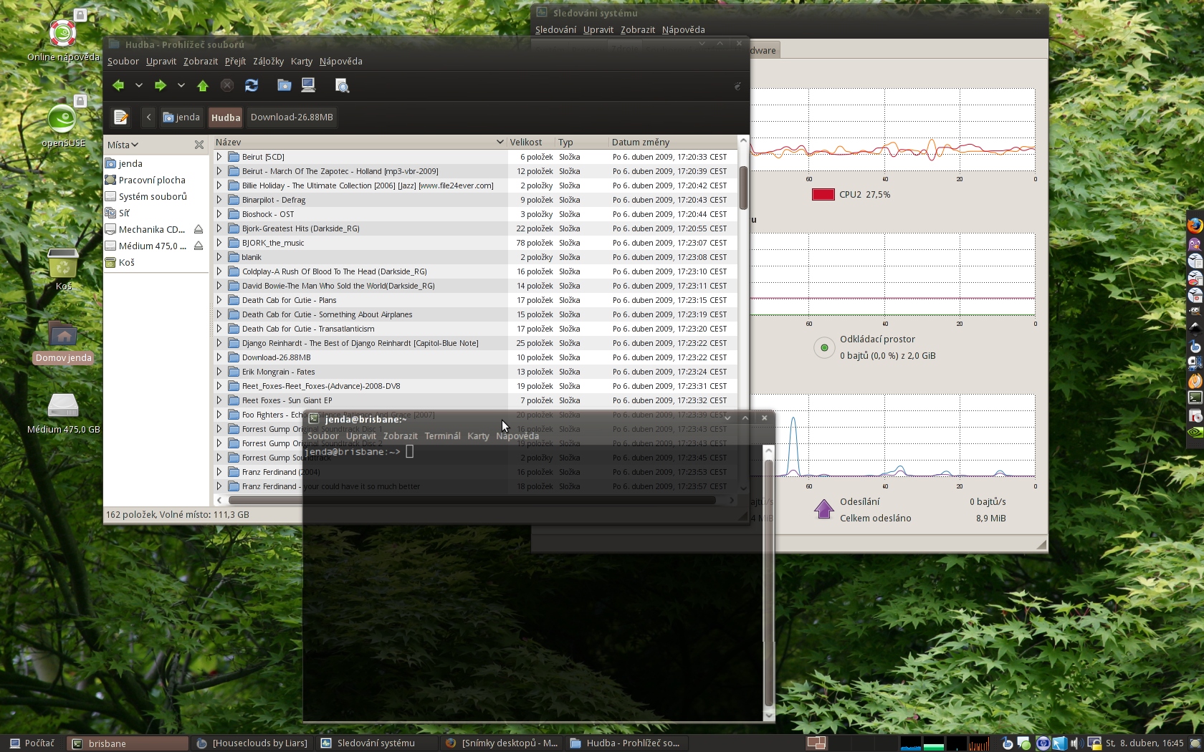
Task: Open Sledování menu in system monitor
Action: pyautogui.click(x=555, y=29)
